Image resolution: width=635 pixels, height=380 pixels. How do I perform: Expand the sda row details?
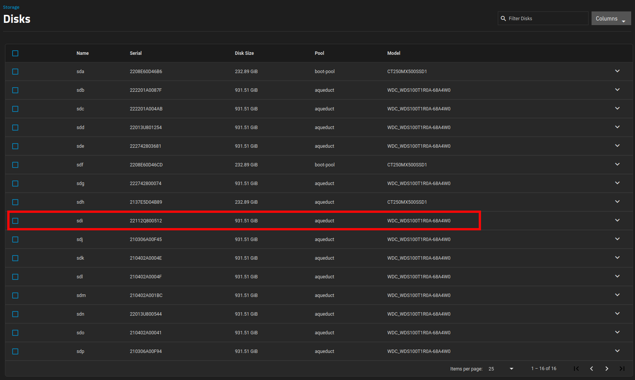617,71
